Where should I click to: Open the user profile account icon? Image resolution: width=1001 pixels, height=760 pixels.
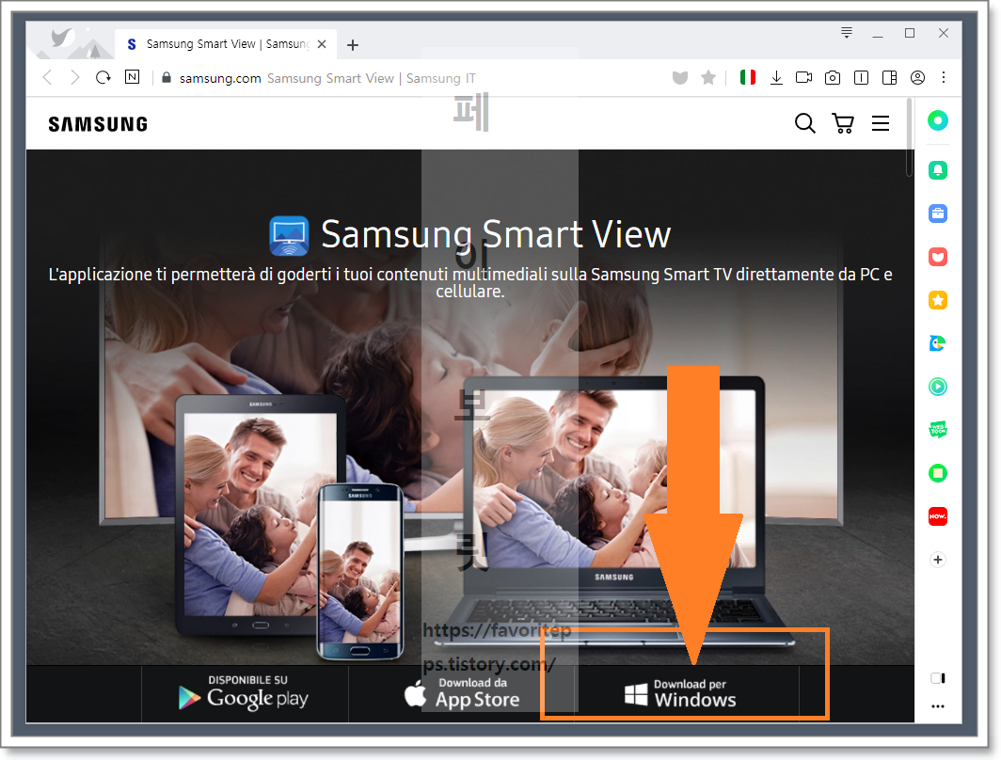917,78
